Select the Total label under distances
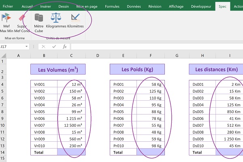Image resolution: width=243 pixels, height=162 pixels. 202,152
